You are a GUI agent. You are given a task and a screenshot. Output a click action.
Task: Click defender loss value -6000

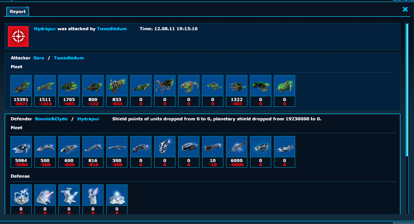point(236,165)
